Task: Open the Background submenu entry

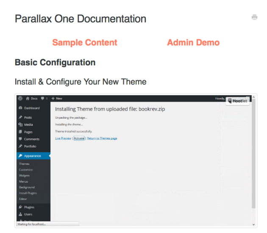Action: [27, 187]
